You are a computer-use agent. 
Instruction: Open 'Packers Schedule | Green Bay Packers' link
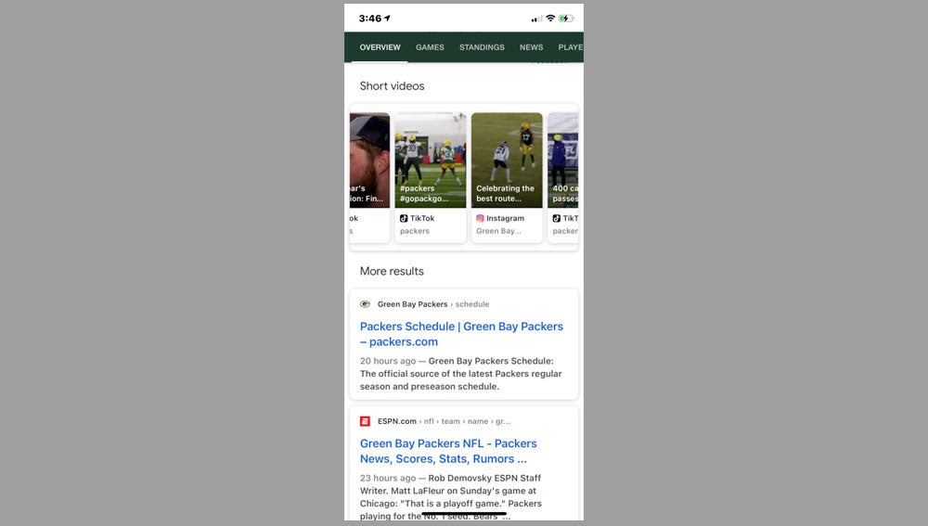(461, 334)
